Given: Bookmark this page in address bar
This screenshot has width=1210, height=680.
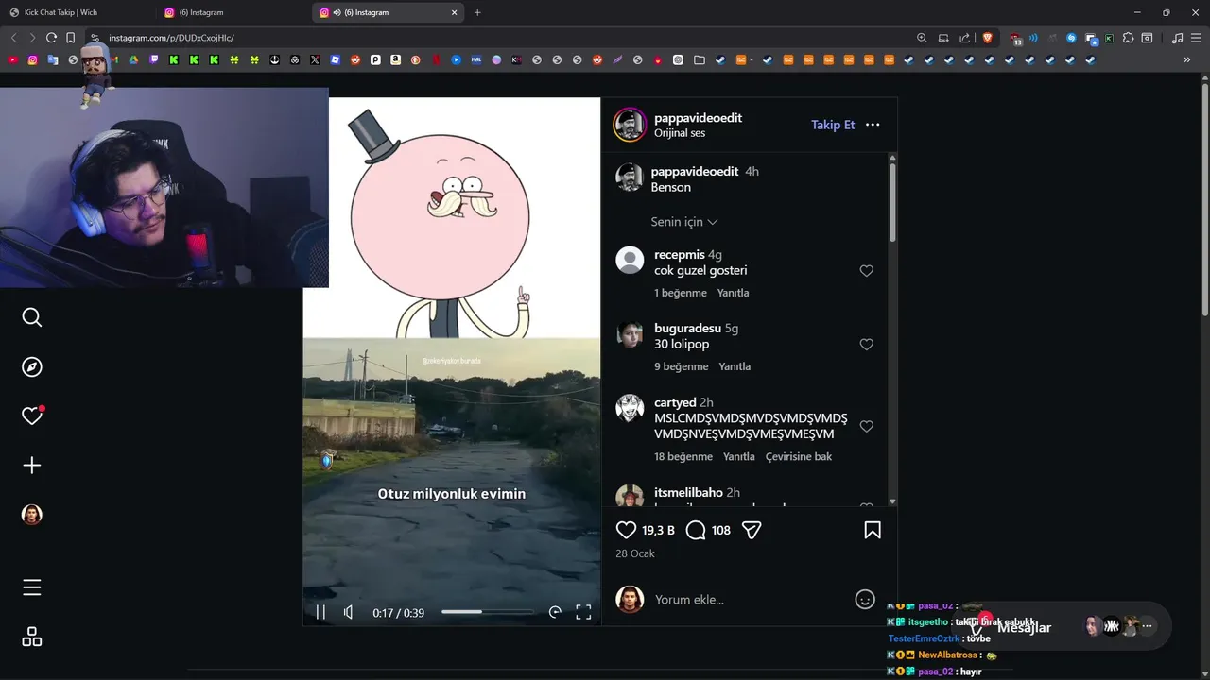Looking at the screenshot, I should coord(70,38).
